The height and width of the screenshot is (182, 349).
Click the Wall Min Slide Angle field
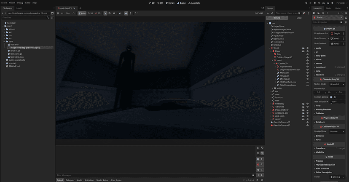[337, 102]
